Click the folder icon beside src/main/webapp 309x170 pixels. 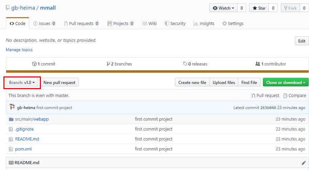[11, 119]
